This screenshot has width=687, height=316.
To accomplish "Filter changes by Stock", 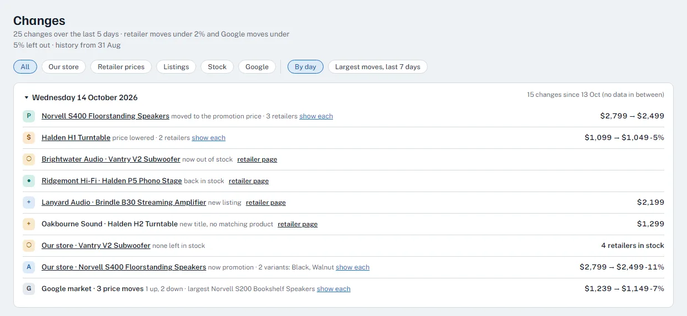I will pyautogui.click(x=217, y=67).
